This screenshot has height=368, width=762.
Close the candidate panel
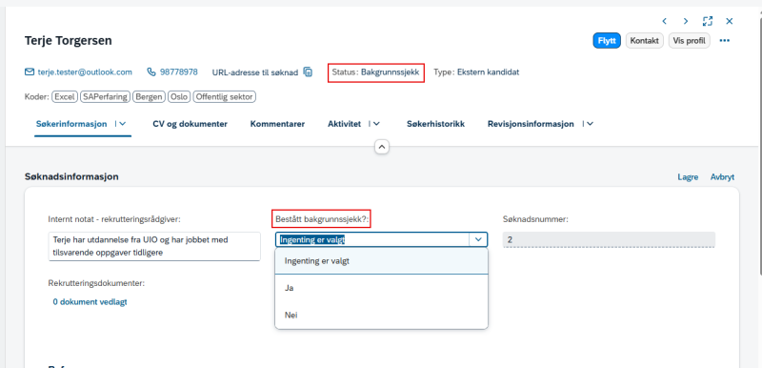pos(730,21)
